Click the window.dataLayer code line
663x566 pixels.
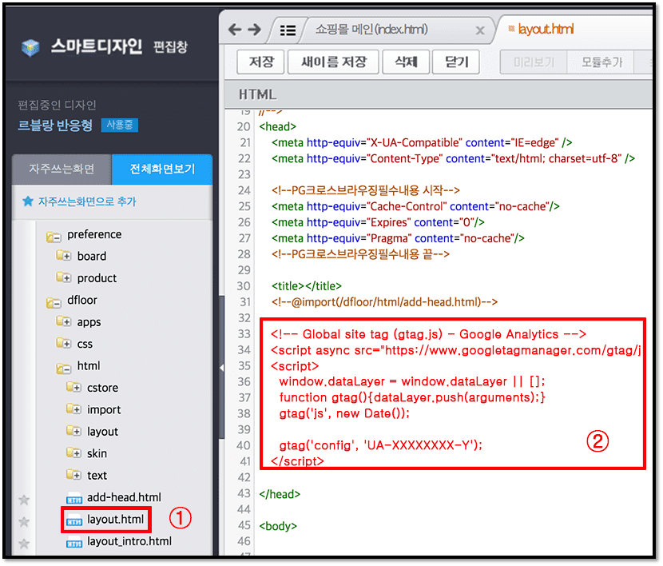(412, 381)
